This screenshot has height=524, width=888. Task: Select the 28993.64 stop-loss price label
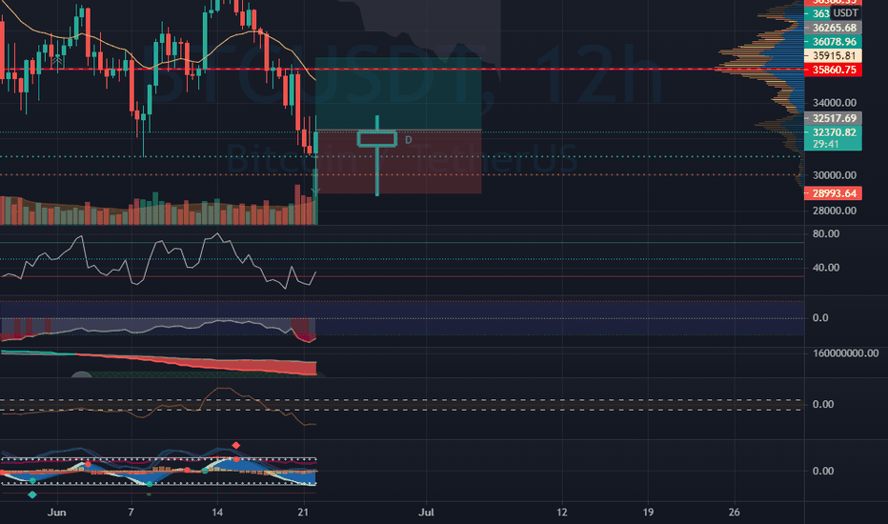(833, 193)
